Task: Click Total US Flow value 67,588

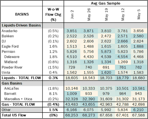Action: click(x=138, y=115)
